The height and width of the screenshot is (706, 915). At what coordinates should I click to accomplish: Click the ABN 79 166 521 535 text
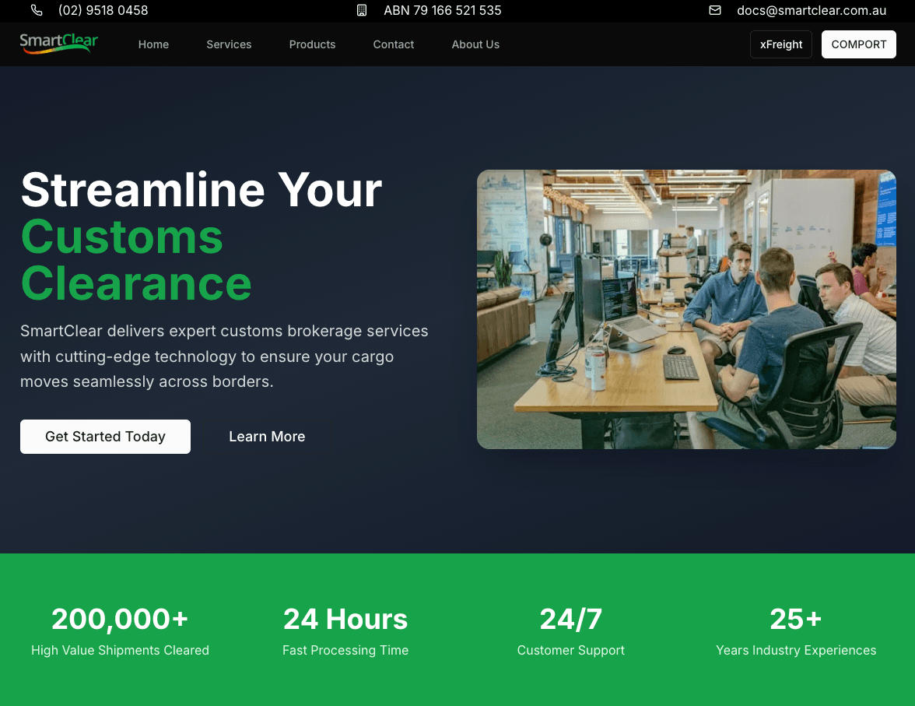442,11
